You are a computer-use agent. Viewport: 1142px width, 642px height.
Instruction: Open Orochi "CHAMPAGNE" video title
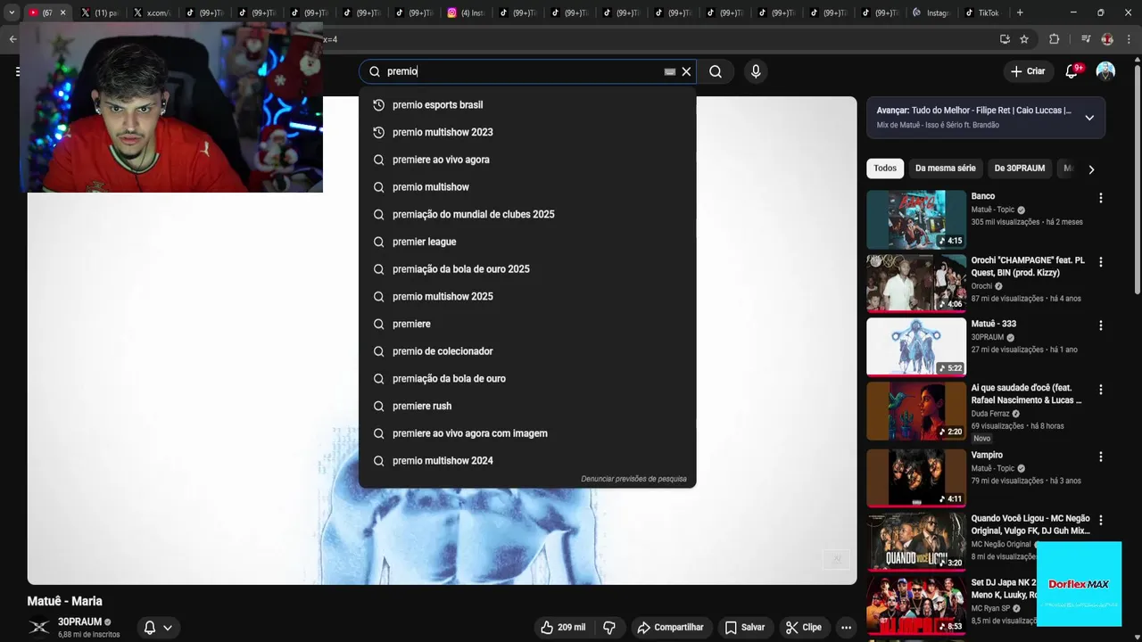[x=1028, y=267]
